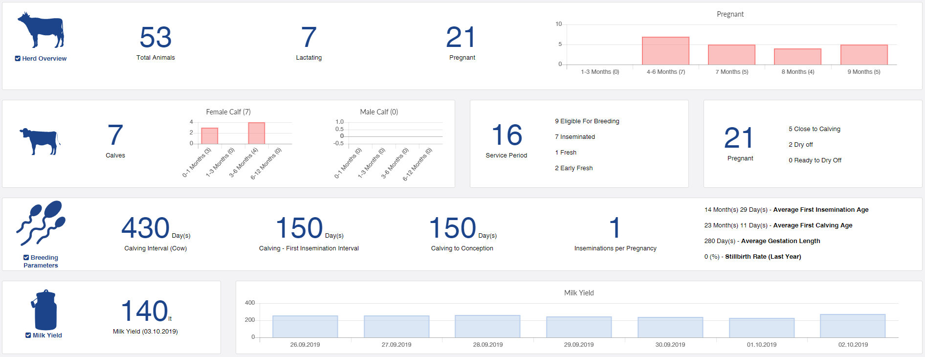Click the Milk Yield (03.10.2019) label

(x=145, y=332)
